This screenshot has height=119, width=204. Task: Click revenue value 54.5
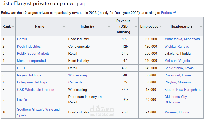tap(125, 53)
